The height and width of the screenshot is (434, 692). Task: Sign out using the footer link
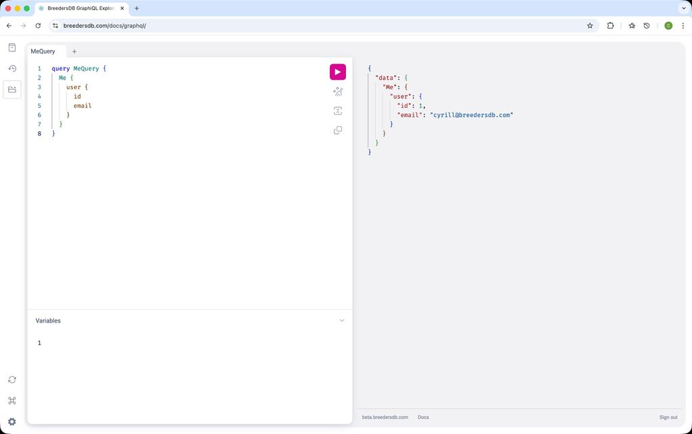tap(668, 417)
